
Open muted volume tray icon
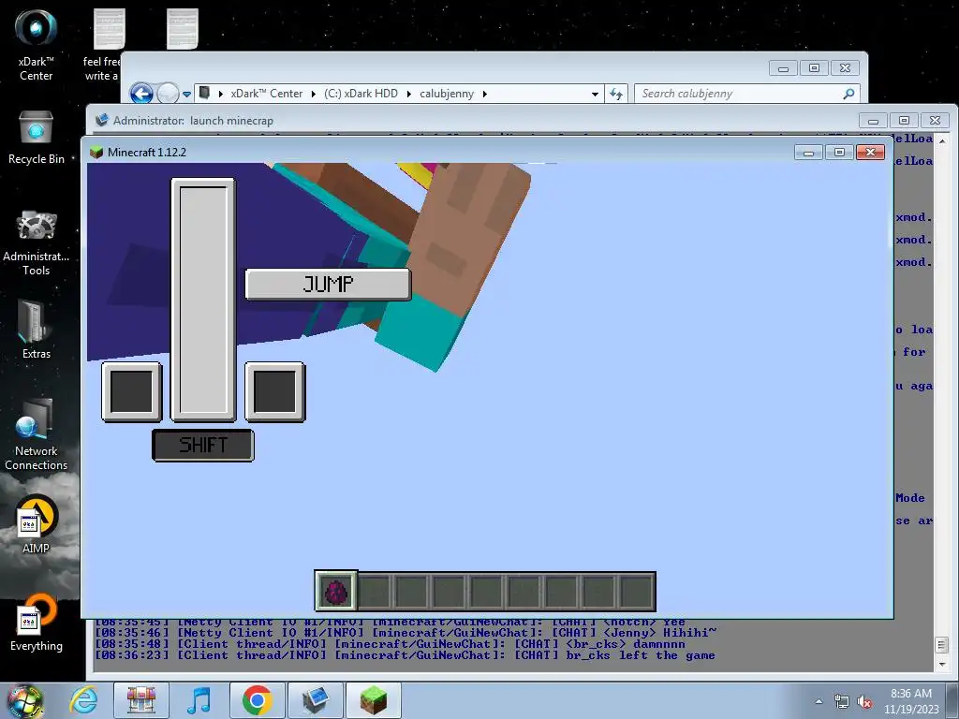pyautogui.click(x=864, y=702)
